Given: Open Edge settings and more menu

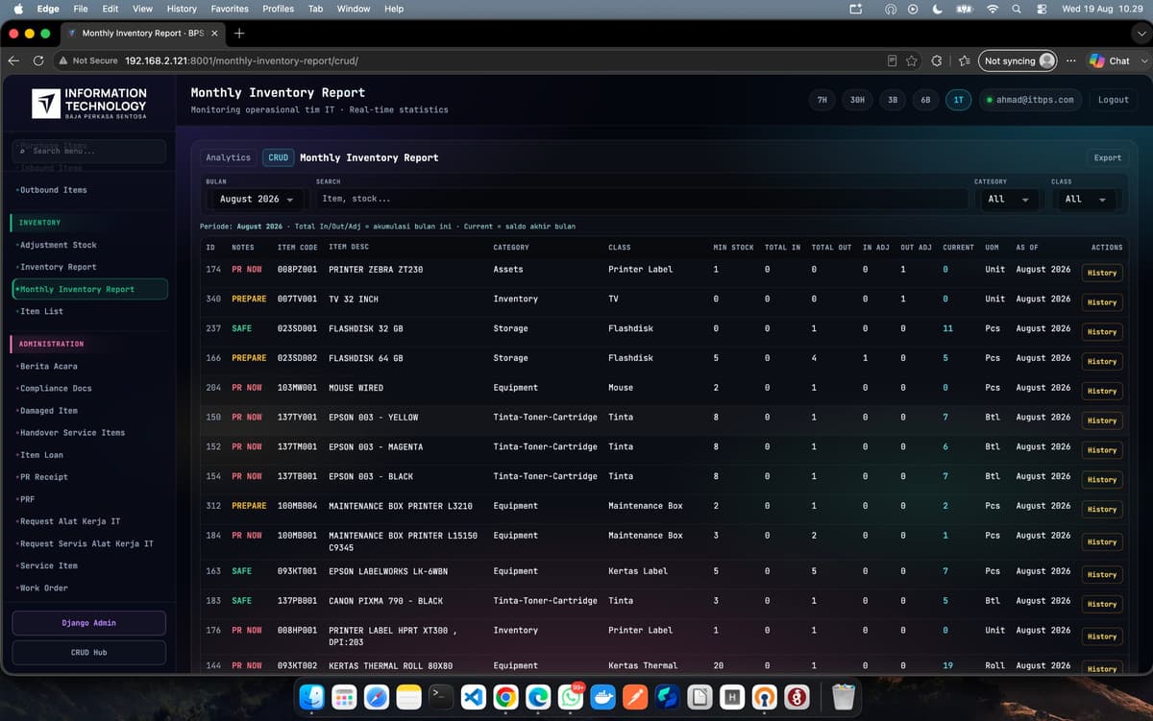Looking at the screenshot, I should (x=1071, y=60).
